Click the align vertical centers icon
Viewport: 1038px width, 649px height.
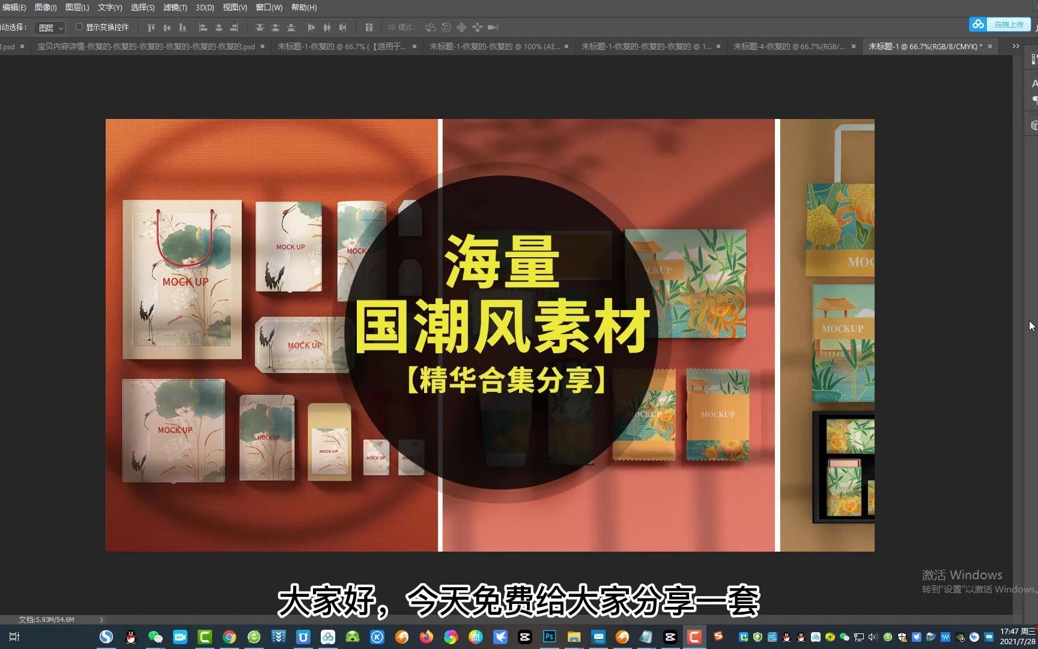[167, 27]
